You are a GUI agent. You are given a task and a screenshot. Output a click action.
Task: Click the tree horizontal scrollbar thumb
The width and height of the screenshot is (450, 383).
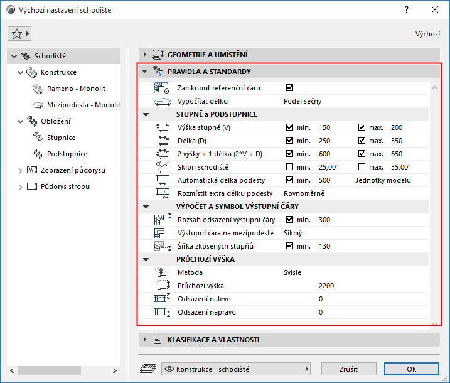point(49,370)
